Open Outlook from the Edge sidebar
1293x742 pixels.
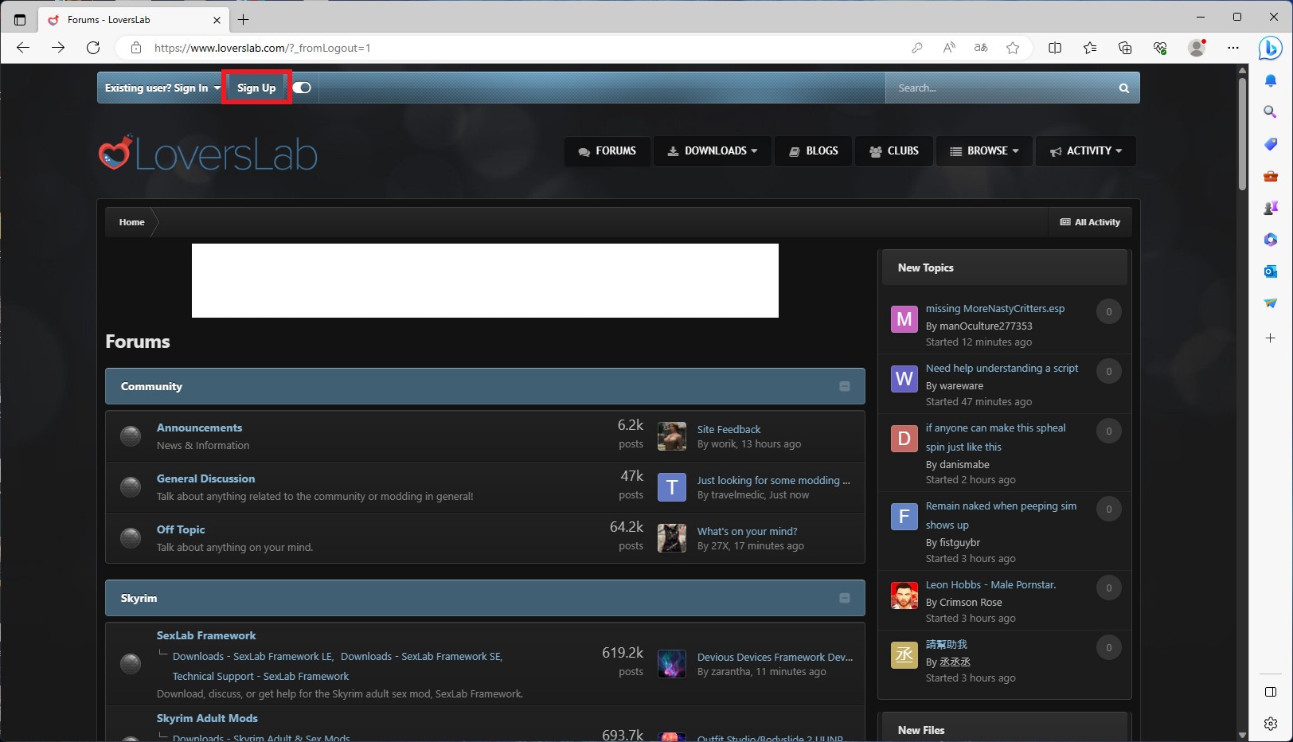[1270, 271]
